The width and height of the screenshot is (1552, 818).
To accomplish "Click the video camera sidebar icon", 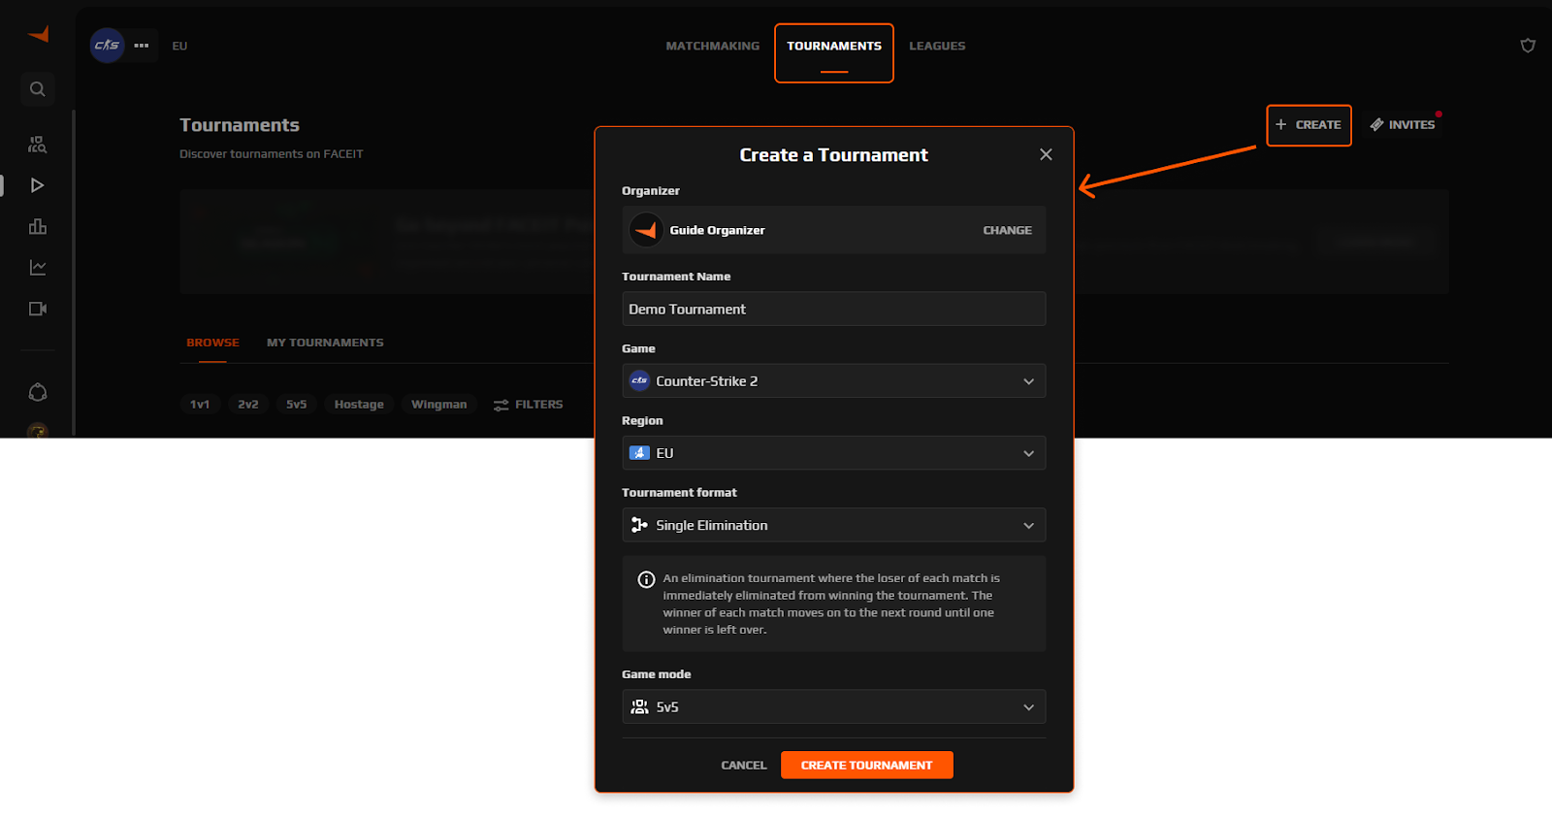I will point(38,309).
